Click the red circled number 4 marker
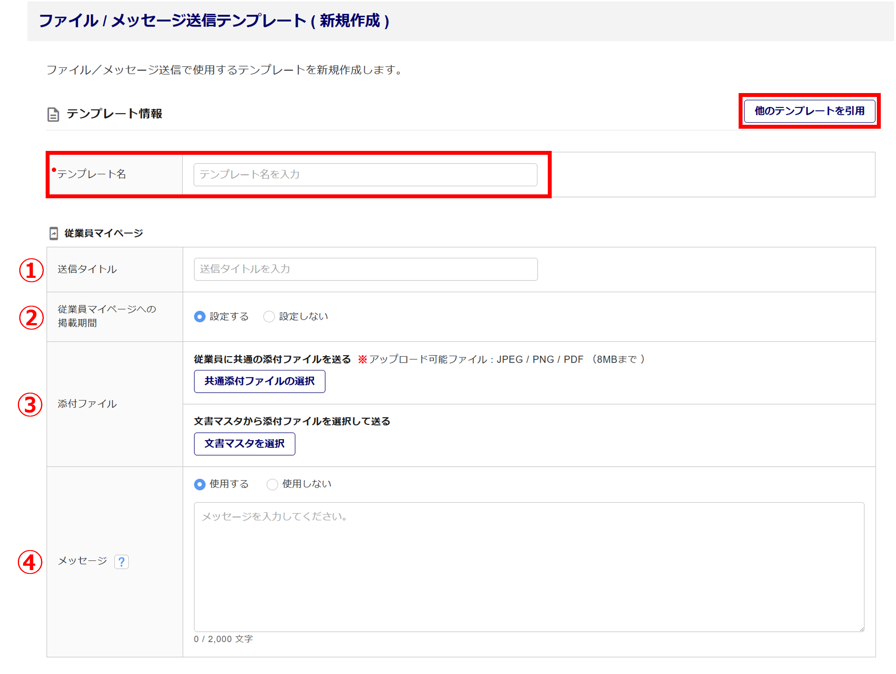896x674 pixels. click(30, 562)
